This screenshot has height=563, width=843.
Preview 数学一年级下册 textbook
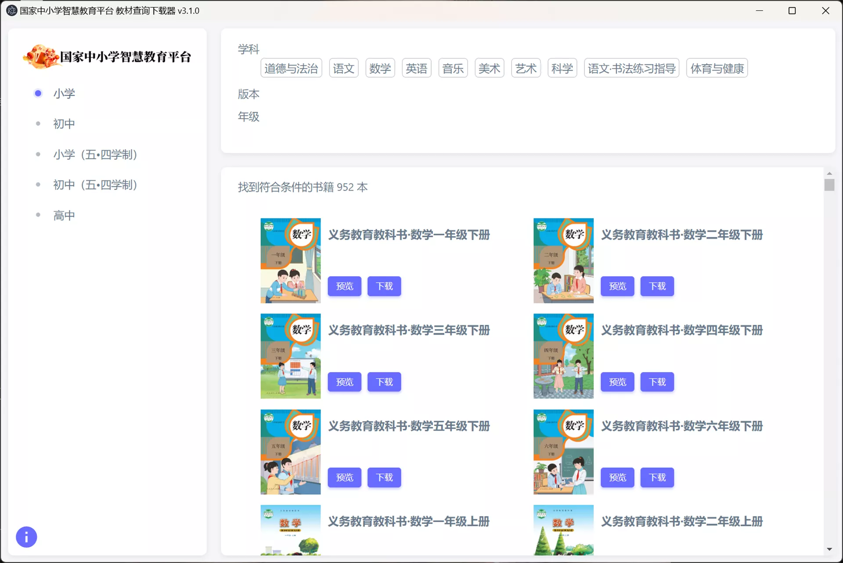tap(344, 286)
